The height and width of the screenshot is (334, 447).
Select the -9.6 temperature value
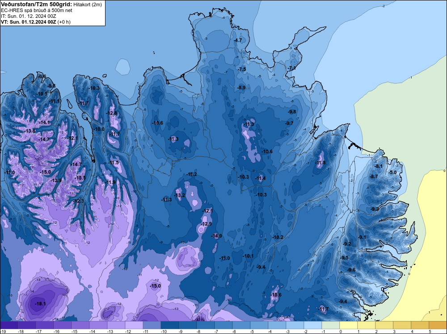click(x=351, y=270)
